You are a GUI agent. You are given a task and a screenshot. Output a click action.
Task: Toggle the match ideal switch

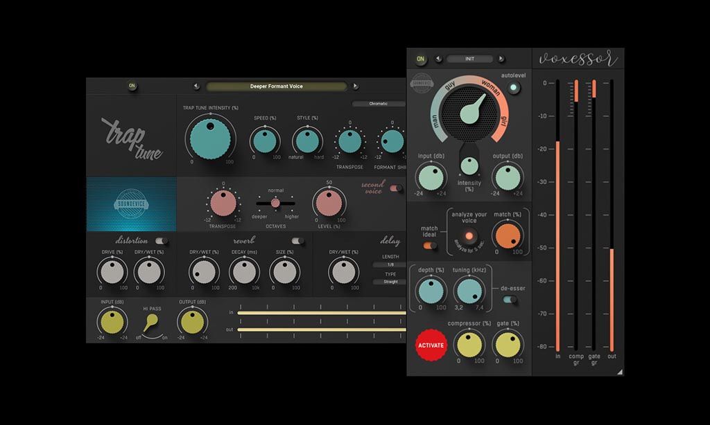pyautogui.click(x=429, y=246)
